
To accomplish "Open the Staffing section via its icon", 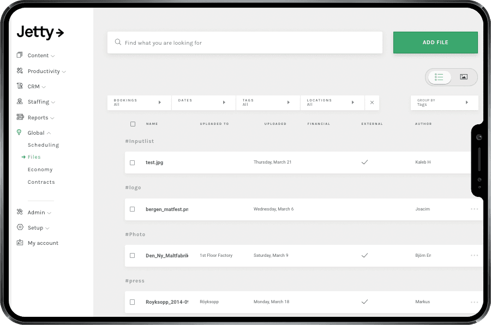I will [x=19, y=101].
